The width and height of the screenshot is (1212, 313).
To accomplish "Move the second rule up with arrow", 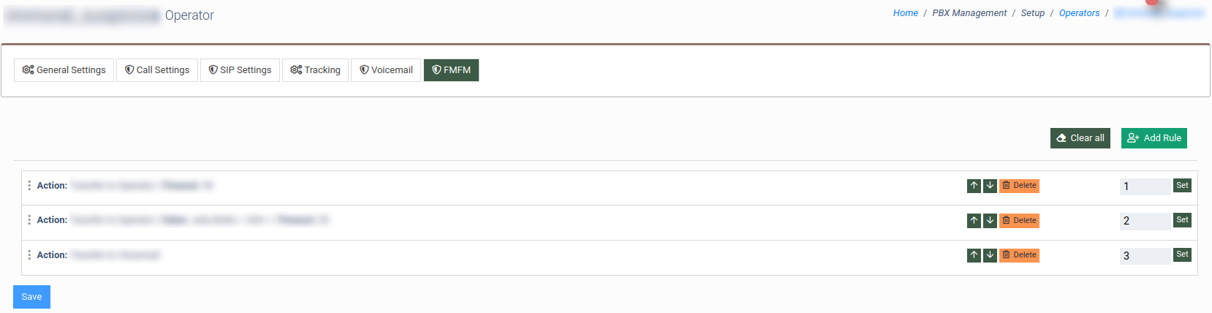I will pos(974,221).
